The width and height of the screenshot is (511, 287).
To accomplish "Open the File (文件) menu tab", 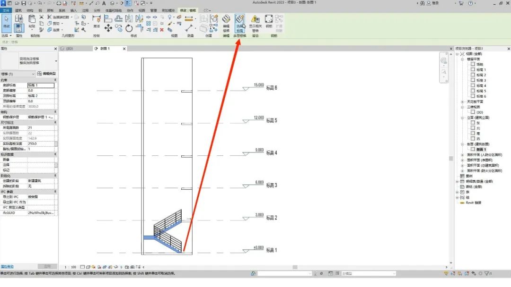I will (5, 10).
